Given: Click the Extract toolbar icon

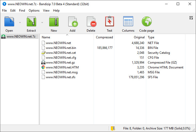Looking at the screenshot, I should pos(31,21).
